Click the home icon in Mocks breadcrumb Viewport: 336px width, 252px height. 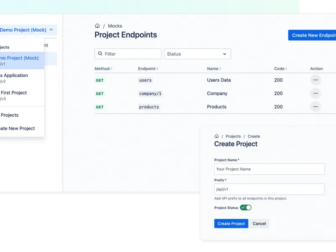click(97, 26)
